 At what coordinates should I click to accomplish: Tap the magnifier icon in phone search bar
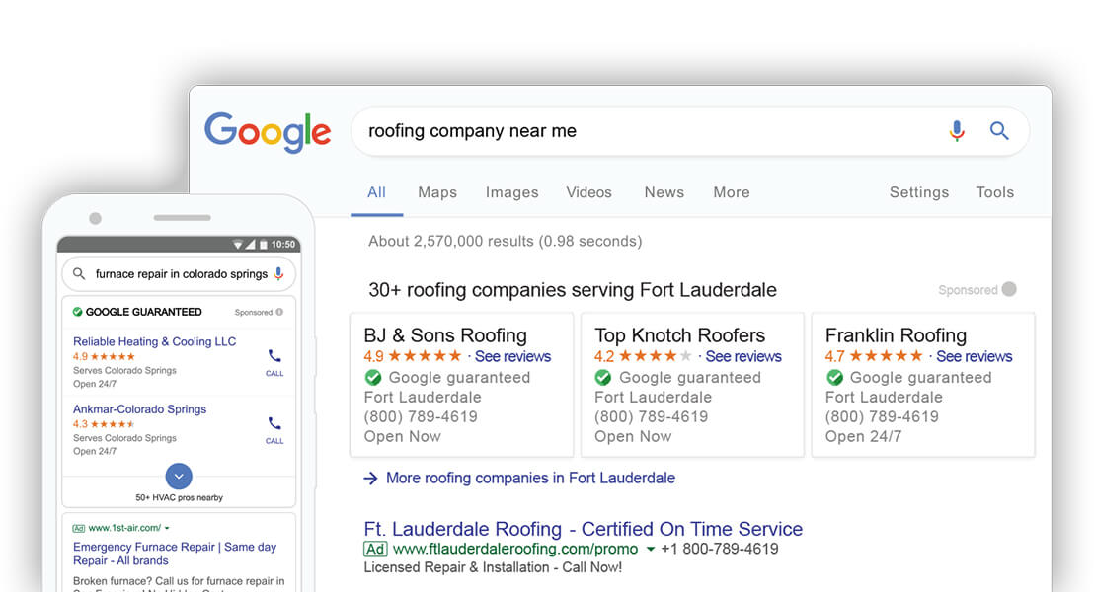click(x=80, y=274)
